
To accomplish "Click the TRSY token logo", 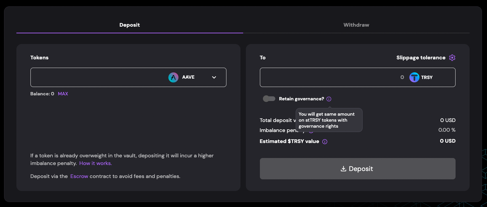I will click(x=414, y=77).
